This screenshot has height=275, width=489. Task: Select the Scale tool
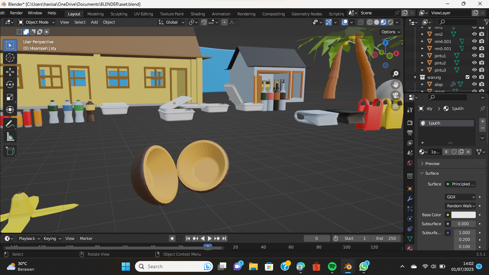(x=10, y=97)
